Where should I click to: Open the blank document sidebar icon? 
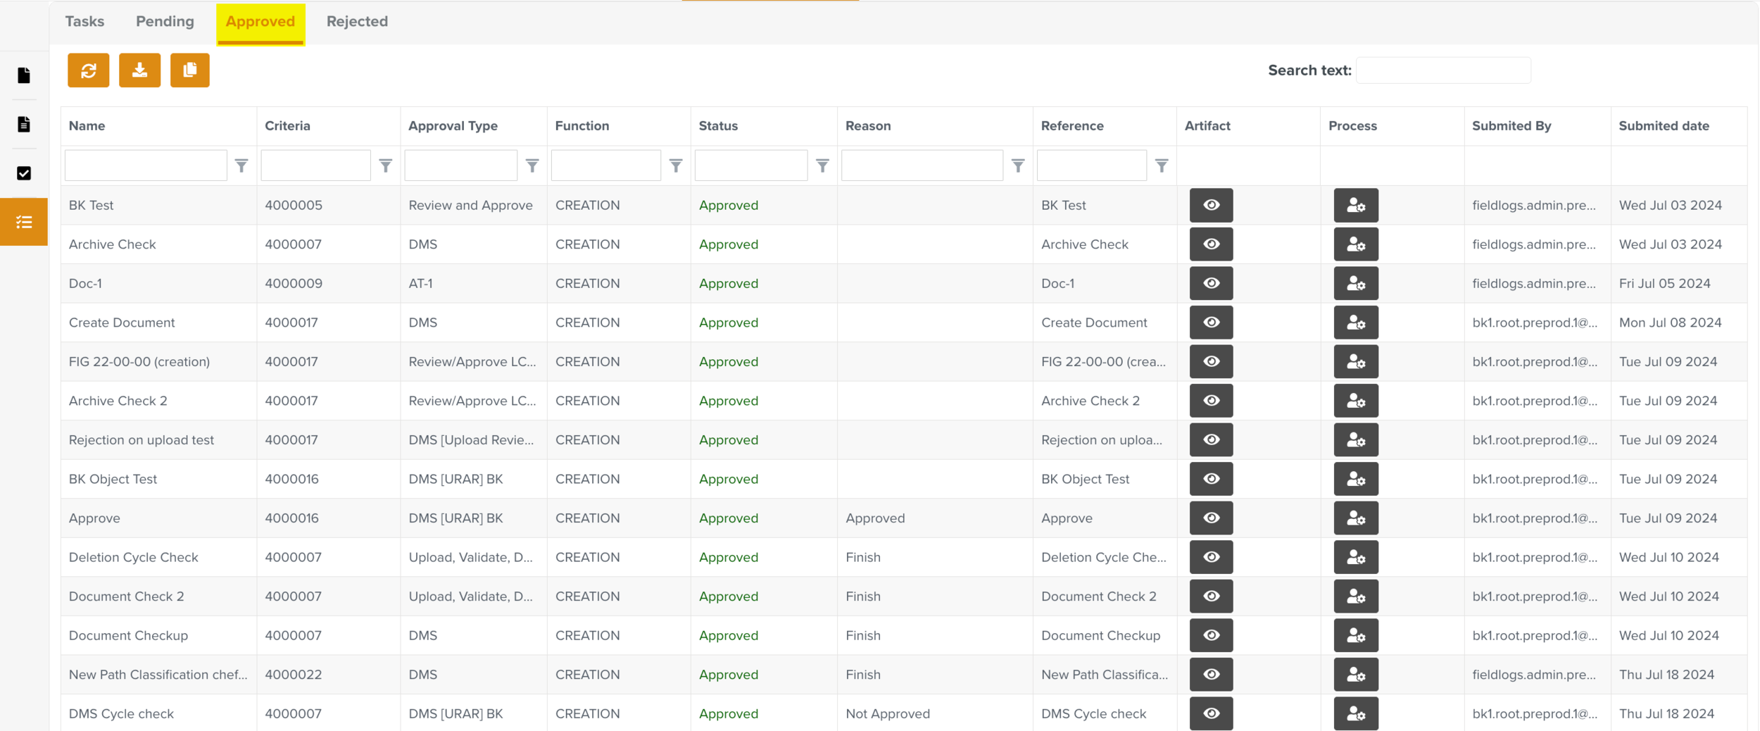click(24, 75)
